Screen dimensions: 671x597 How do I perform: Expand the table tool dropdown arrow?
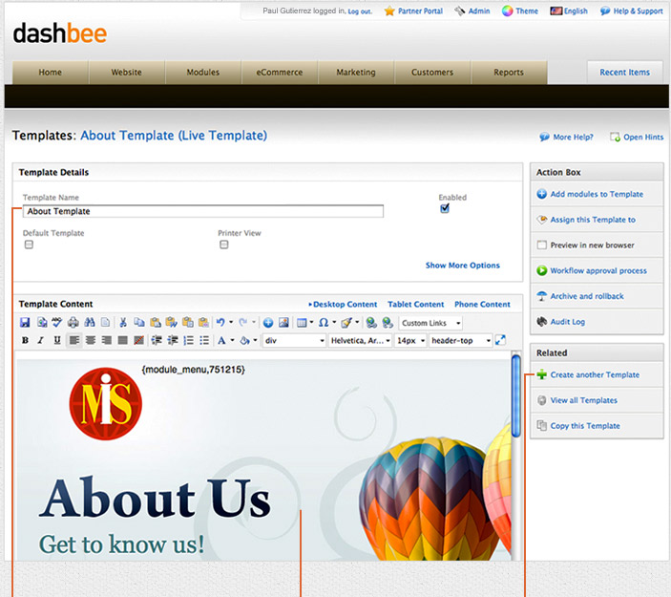pyautogui.click(x=311, y=322)
